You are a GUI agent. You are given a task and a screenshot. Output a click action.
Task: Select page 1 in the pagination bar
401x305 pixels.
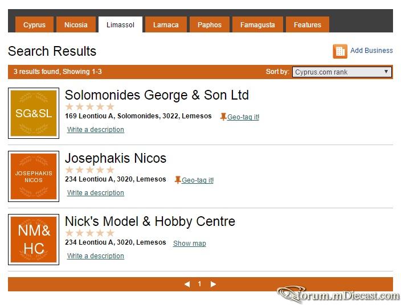click(x=199, y=284)
